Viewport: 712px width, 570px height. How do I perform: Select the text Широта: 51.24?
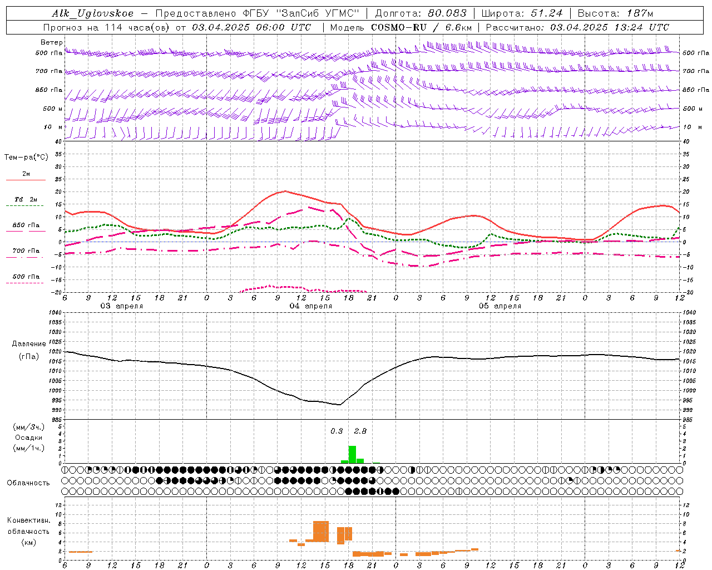click(x=522, y=13)
